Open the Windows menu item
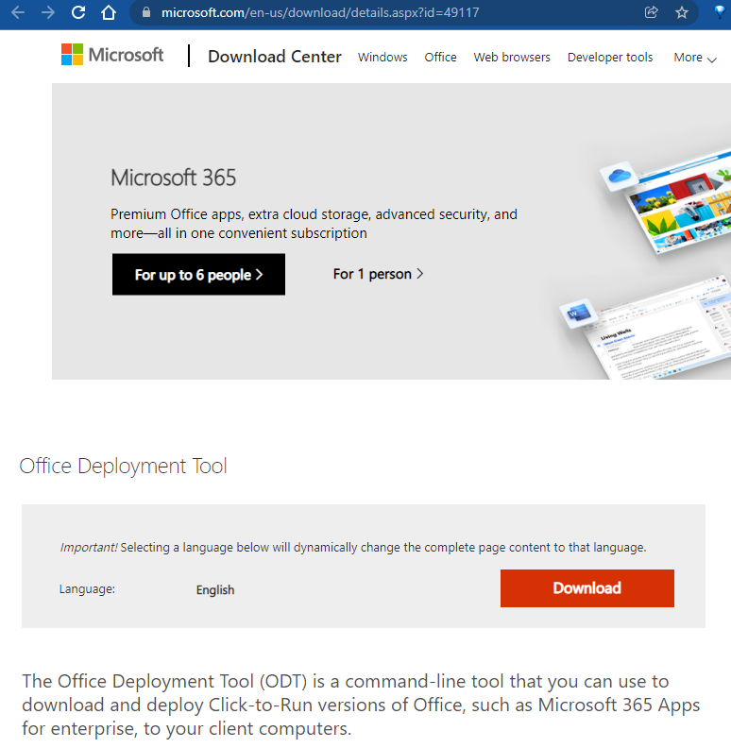The image size is (731, 748). pos(382,58)
